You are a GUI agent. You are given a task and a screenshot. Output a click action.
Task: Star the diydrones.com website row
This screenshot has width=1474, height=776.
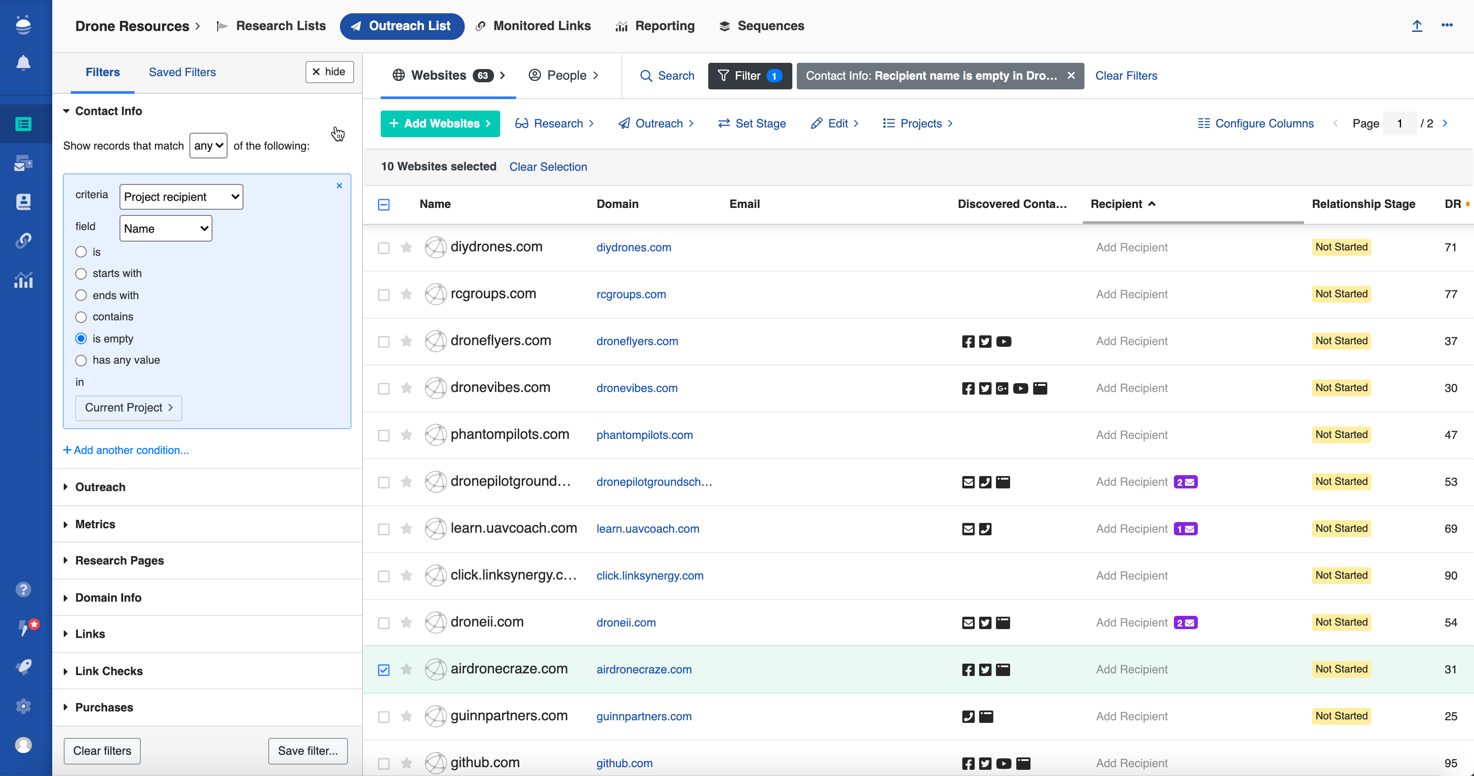[x=406, y=247]
